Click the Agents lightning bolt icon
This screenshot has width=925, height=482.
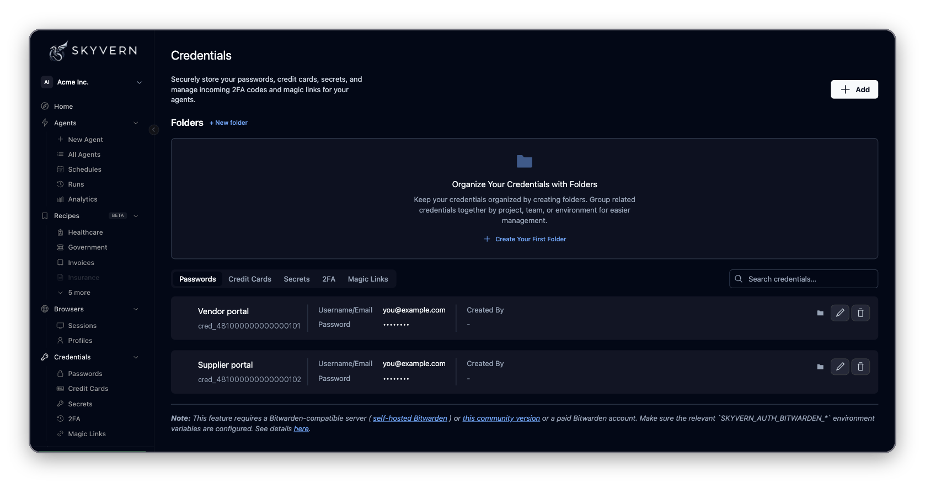click(45, 123)
